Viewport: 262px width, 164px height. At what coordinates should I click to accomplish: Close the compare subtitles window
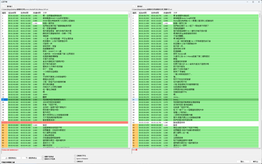(x=259, y=2)
